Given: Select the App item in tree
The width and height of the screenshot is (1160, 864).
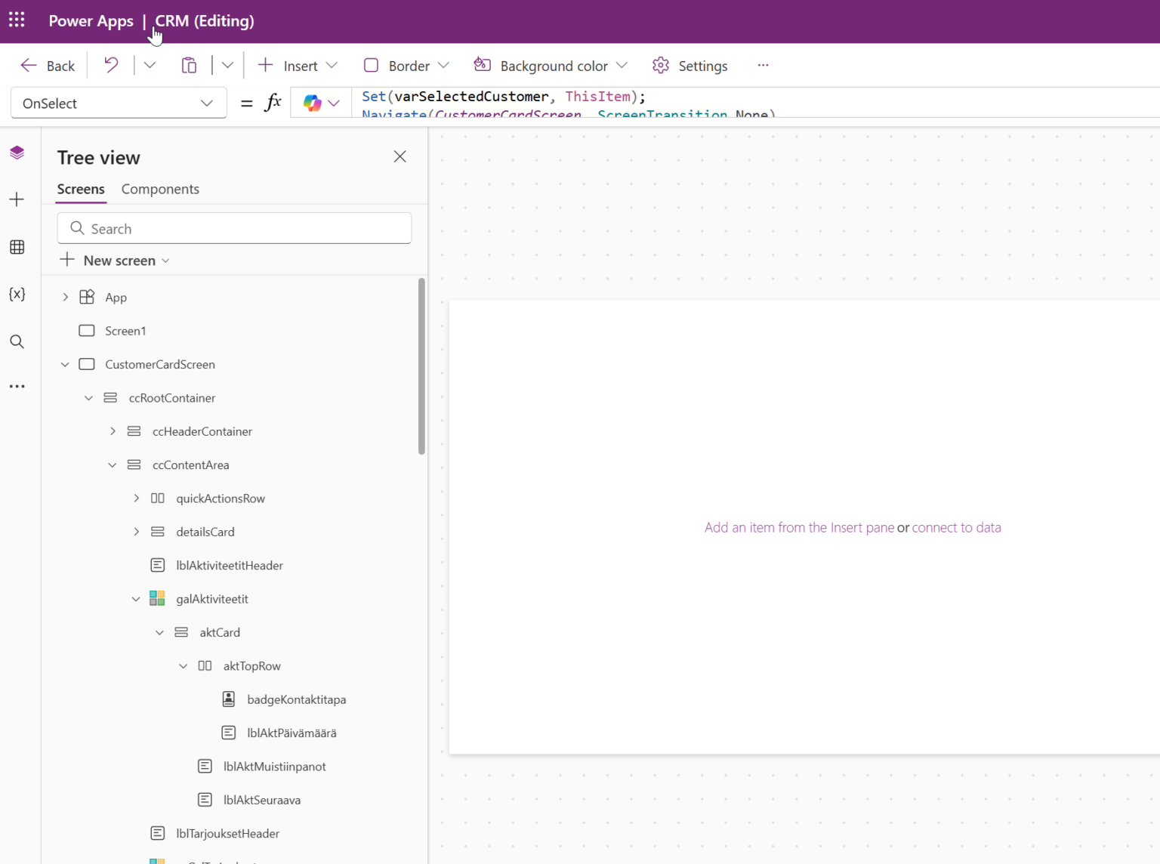Looking at the screenshot, I should 116,298.
